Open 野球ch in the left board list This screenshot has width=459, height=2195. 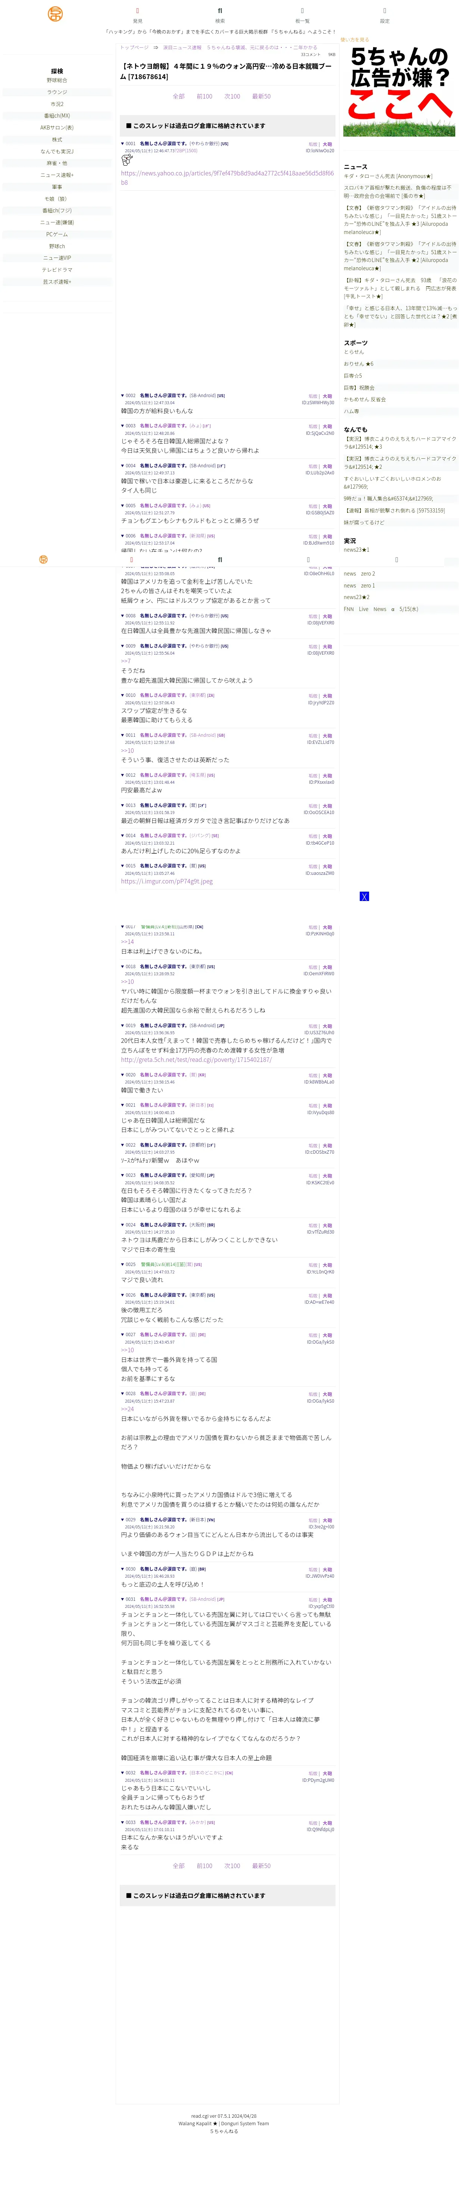(x=57, y=246)
